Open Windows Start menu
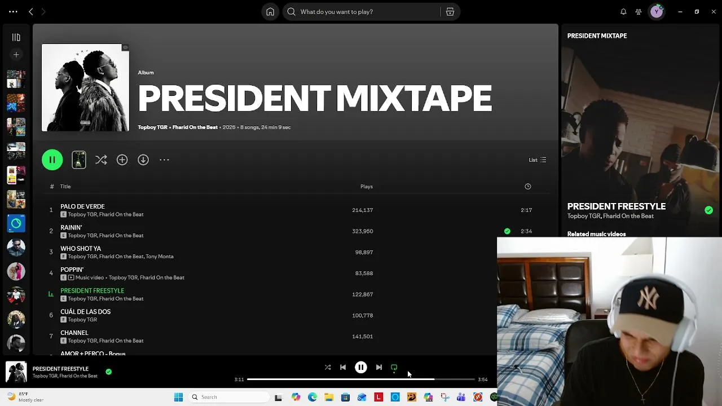Screen dimensions: 722x406 (178, 397)
